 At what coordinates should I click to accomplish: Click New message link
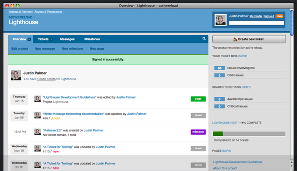45,49
